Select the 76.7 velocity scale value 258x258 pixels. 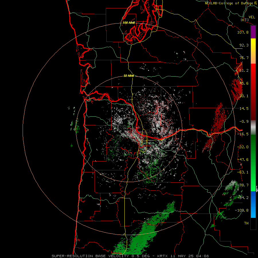(x=244, y=58)
